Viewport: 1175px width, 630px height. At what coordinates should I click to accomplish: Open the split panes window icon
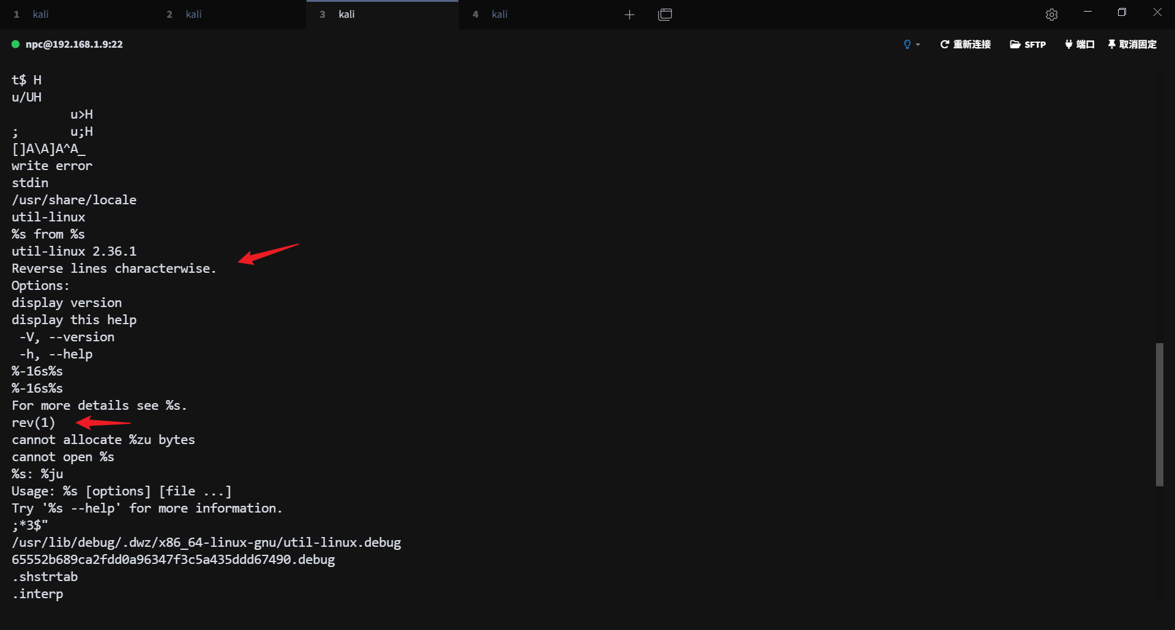(x=665, y=15)
